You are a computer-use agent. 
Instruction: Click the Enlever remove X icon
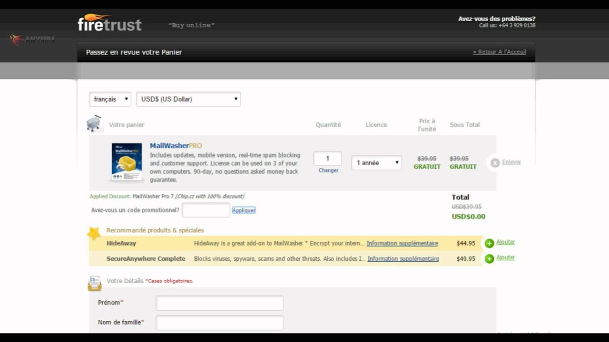tap(495, 163)
